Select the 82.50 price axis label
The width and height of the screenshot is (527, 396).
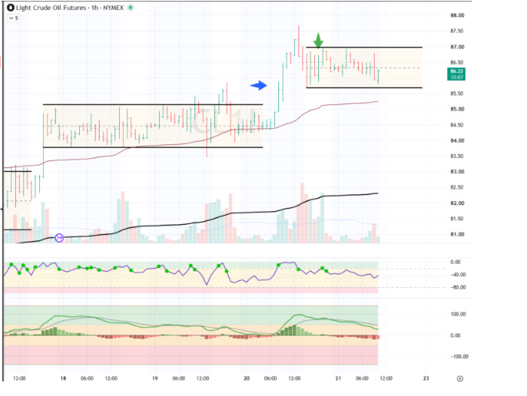coord(457,187)
